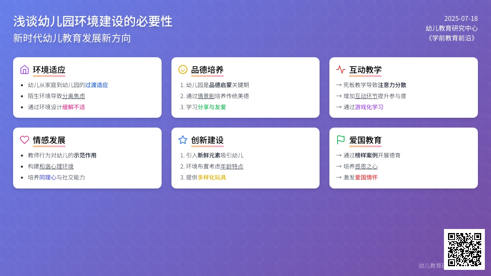The height and width of the screenshot is (276, 491).
Task: Select the 爱国教育 card heading
Action: (365, 140)
